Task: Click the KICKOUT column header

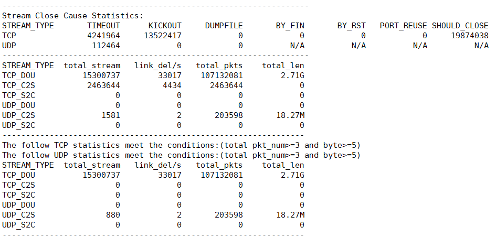Action: coord(164,26)
